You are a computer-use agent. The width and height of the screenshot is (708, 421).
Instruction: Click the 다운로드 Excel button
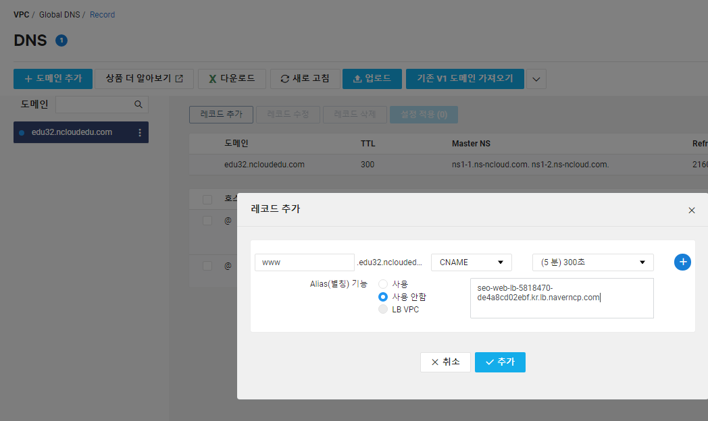click(x=232, y=79)
